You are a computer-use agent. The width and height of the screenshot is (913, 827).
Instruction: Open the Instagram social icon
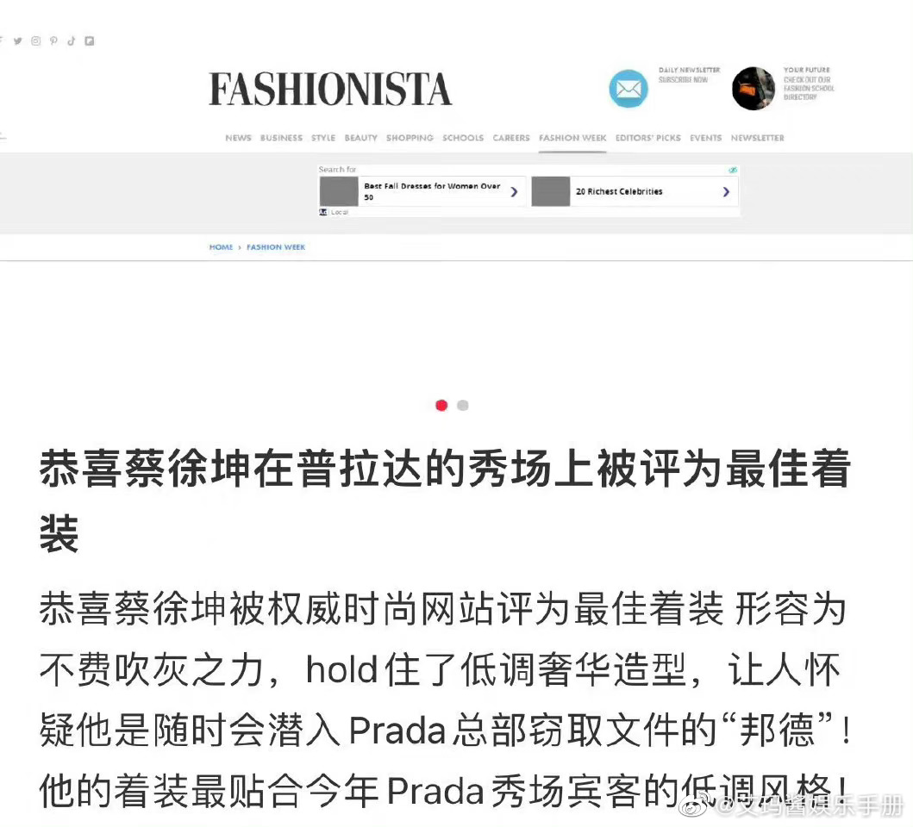(x=36, y=40)
